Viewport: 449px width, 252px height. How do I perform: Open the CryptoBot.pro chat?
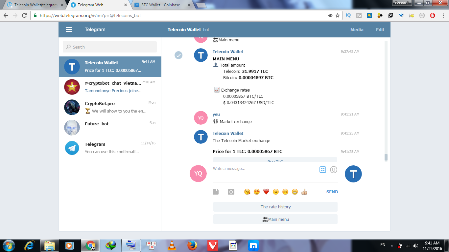(x=110, y=107)
